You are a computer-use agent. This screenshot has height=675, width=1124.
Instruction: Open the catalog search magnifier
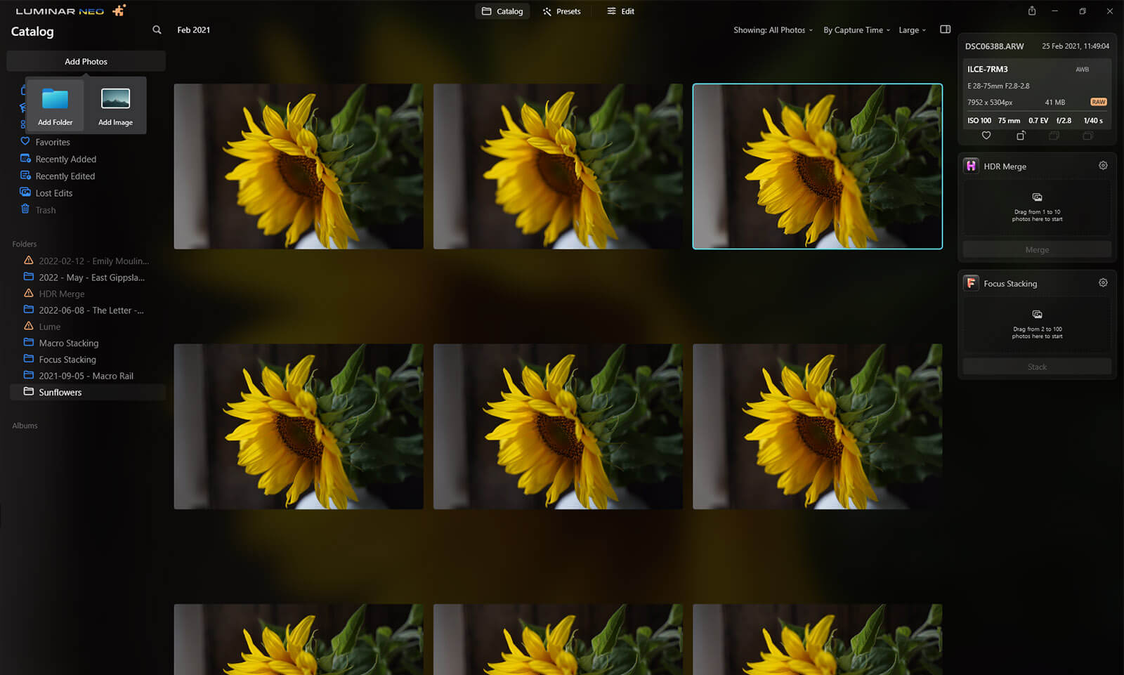click(x=157, y=30)
